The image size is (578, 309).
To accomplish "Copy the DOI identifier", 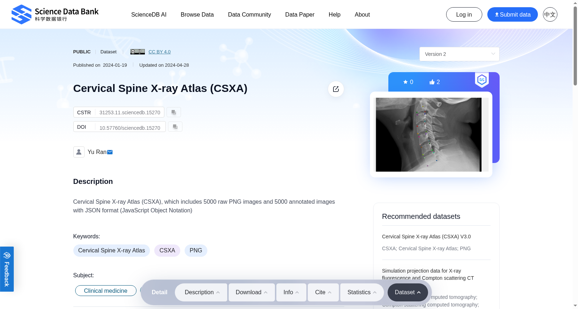I will coord(175,127).
